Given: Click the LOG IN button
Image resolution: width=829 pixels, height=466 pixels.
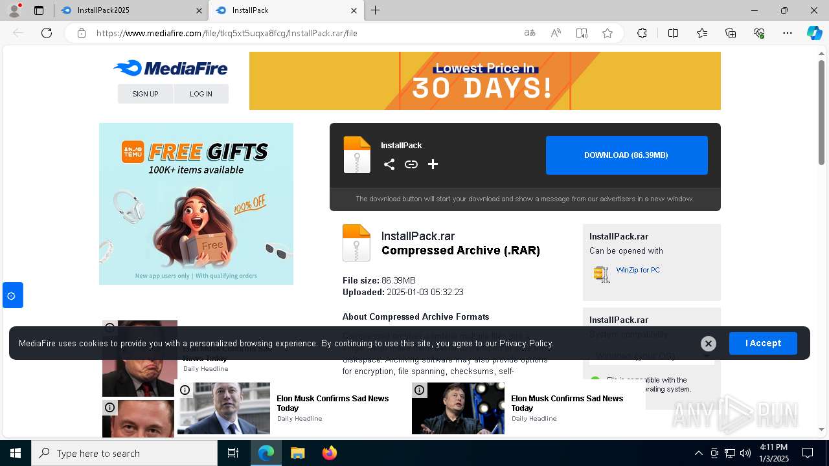Looking at the screenshot, I should pyautogui.click(x=201, y=94).
